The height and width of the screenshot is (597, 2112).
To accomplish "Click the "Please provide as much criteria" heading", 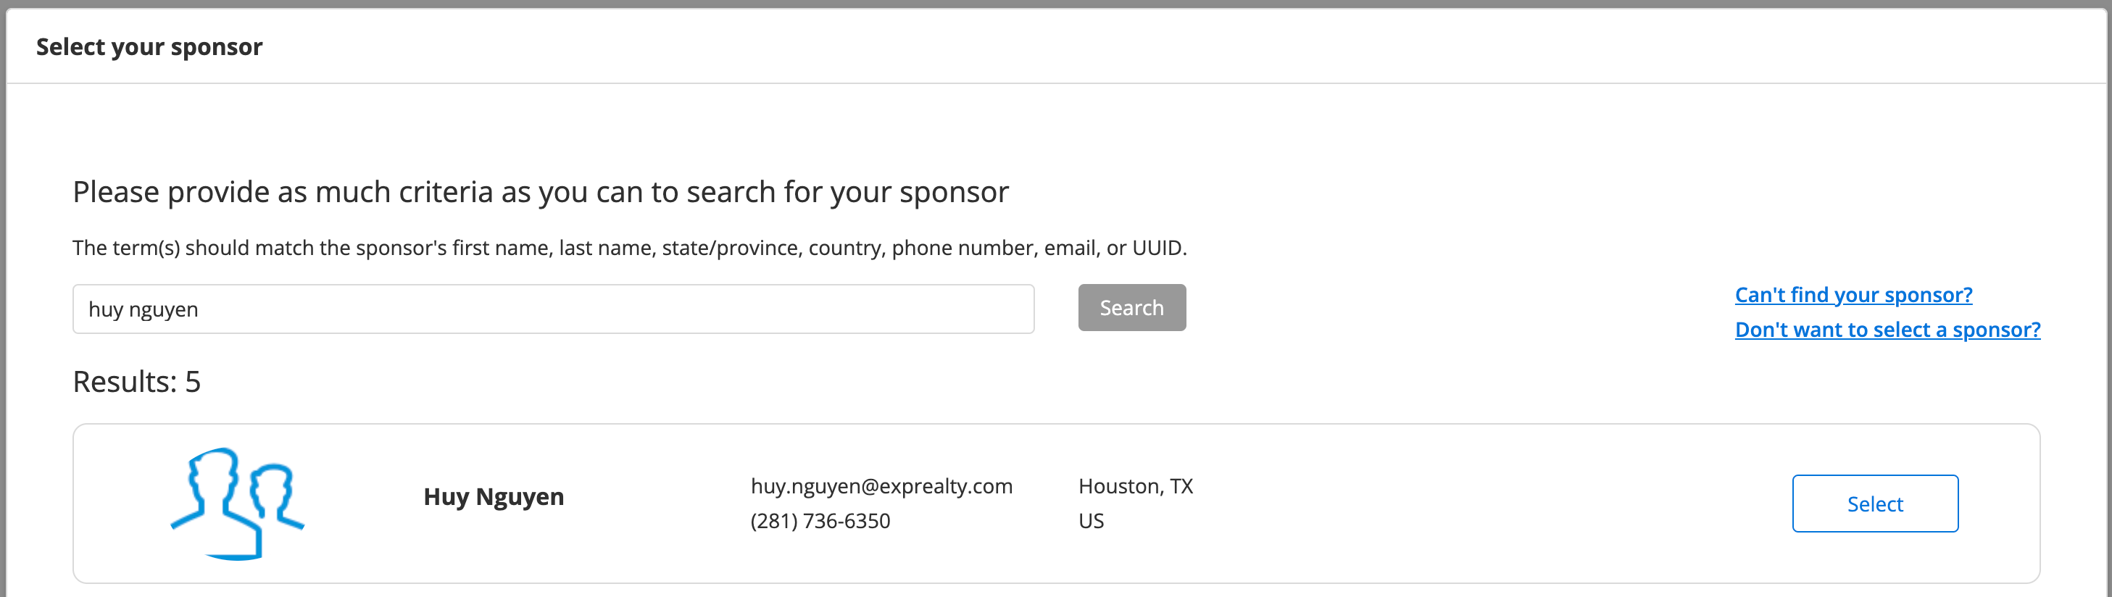I will pos(540,192).
